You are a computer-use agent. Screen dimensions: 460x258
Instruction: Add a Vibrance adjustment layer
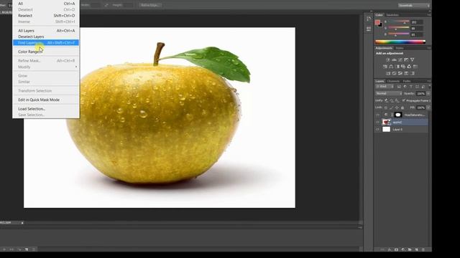click(413, 59)
